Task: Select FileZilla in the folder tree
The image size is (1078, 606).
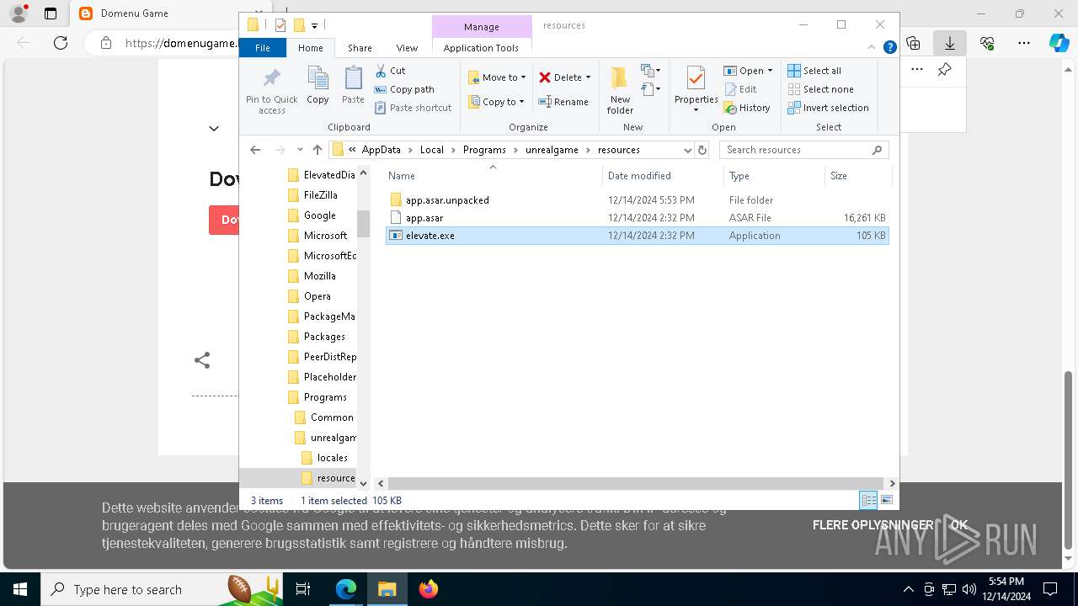Action: coord(320,195)
